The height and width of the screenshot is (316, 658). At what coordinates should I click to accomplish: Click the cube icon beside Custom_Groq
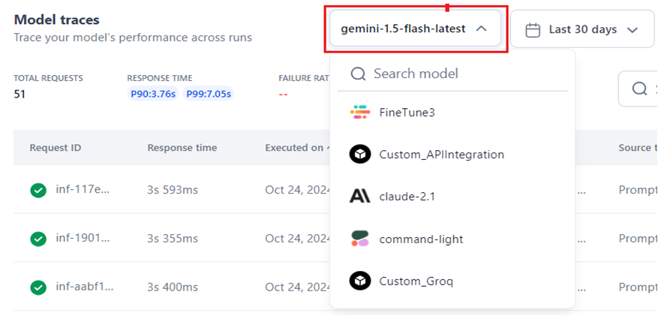pyautogui.click(x=360, y=281)
